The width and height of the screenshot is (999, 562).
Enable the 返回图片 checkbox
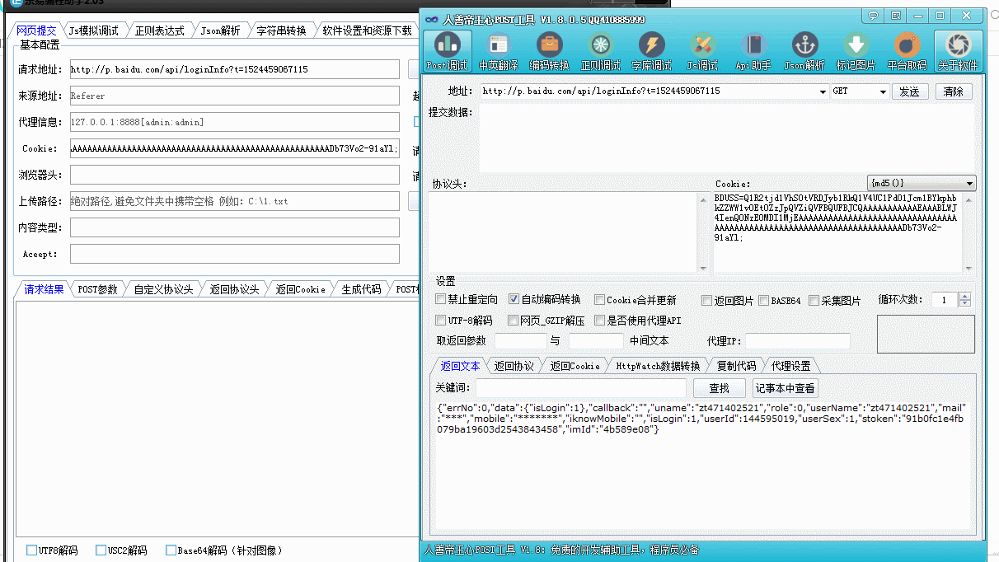pos(707,301)
